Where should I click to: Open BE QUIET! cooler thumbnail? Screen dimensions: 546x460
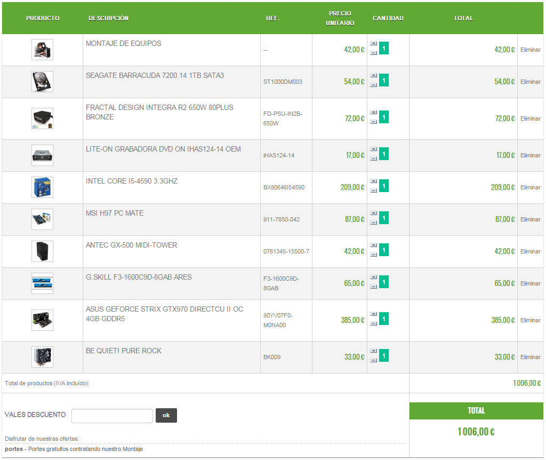coord(42,357)
